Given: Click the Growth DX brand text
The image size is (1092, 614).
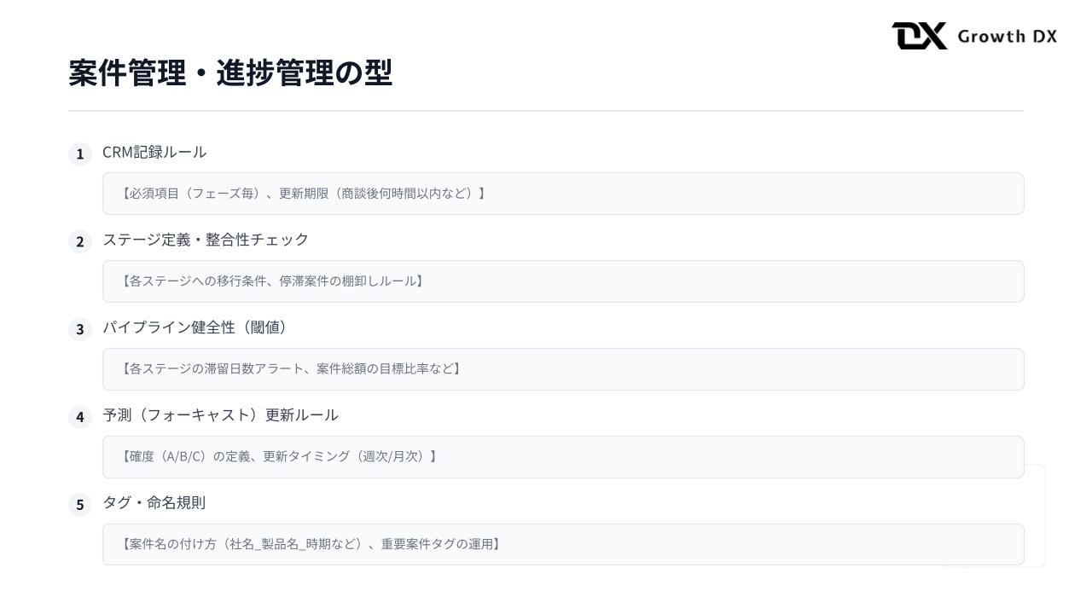Looking at the screenshot, I should (1007, 36).
